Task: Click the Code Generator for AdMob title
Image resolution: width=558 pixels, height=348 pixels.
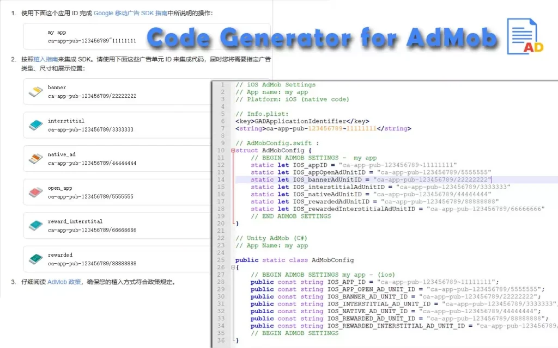Action: coord(322,38)
